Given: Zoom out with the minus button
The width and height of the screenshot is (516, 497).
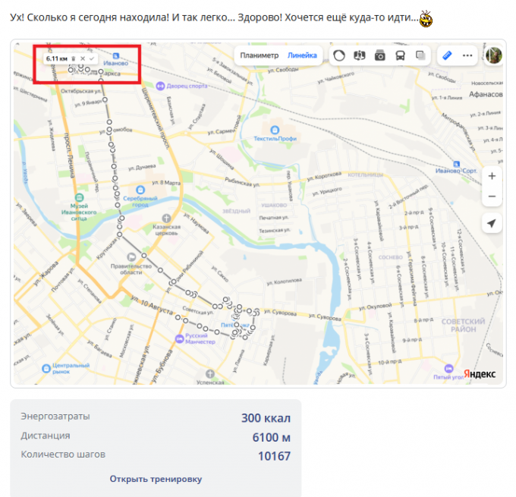Looking at the screenshot, I should 492,197.
